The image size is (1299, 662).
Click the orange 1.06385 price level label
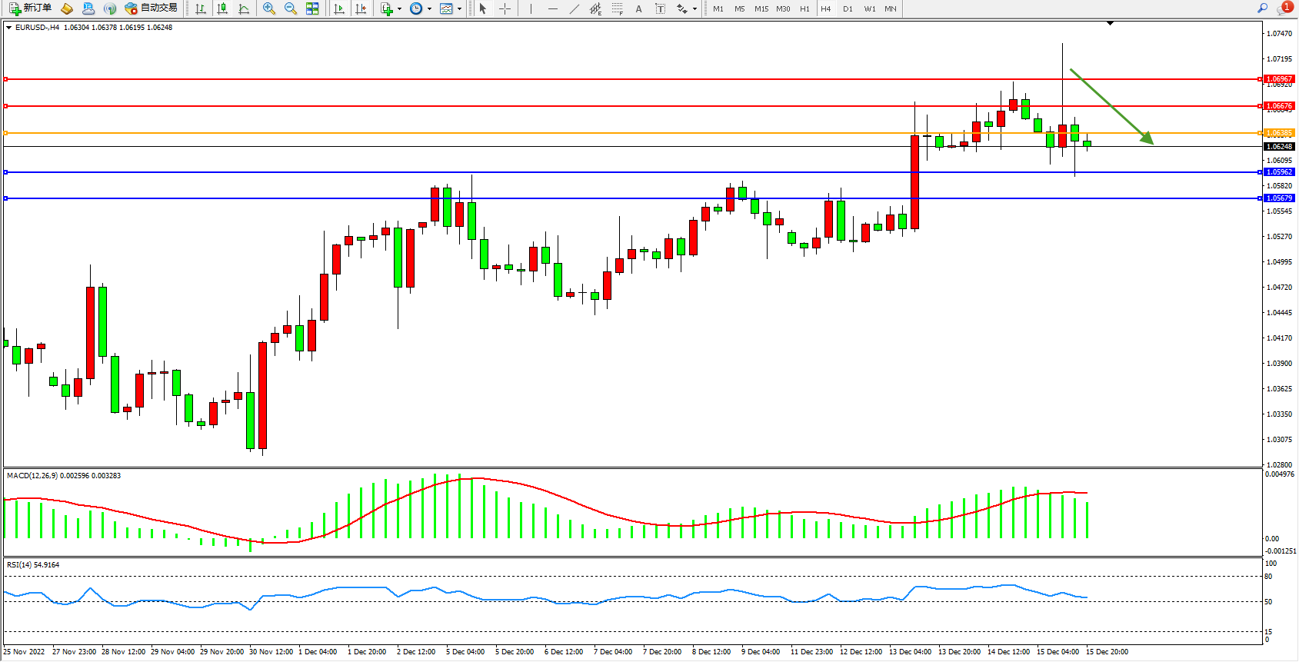point(1279,133)
